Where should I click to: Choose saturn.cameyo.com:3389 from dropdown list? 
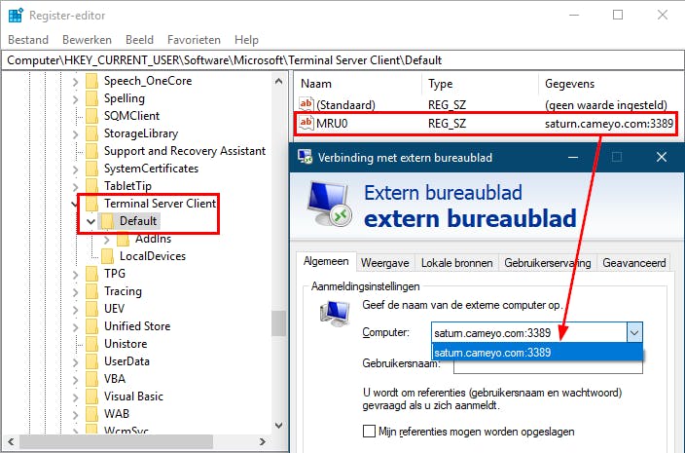537,353
